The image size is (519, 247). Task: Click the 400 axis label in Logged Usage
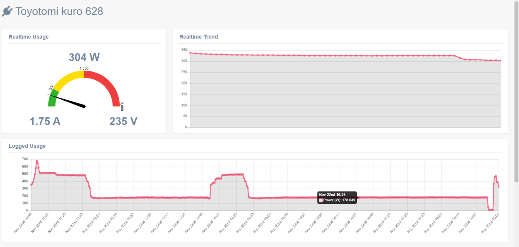[25, 181]
